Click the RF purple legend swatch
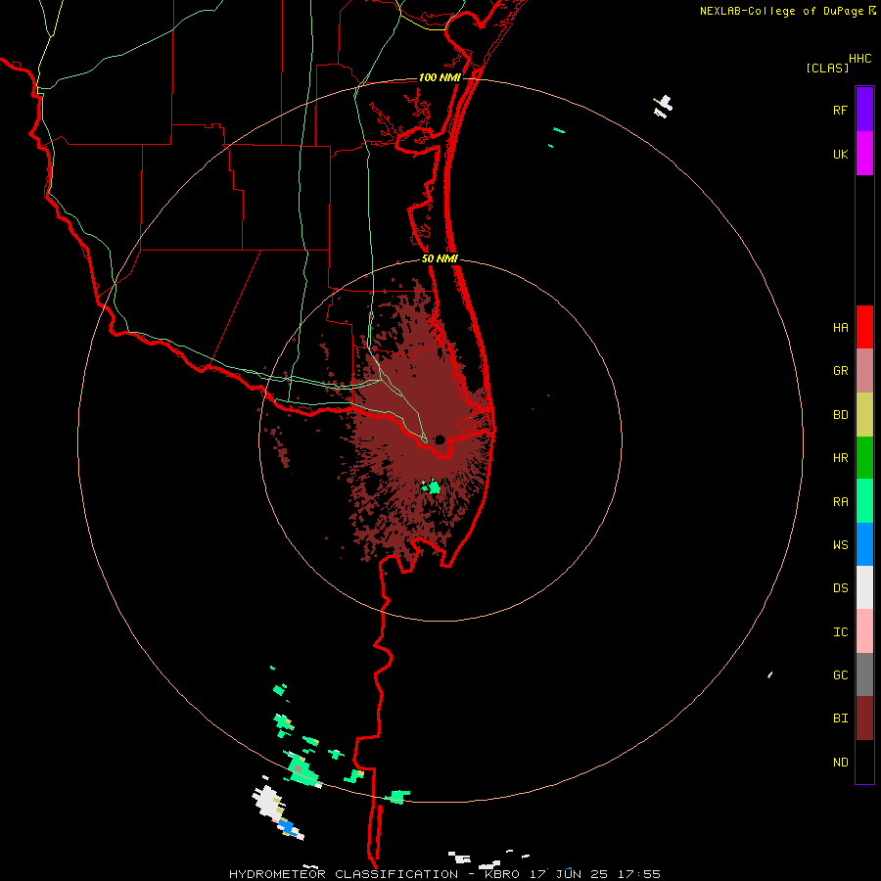881x881 pixels. tap(864, 110)
